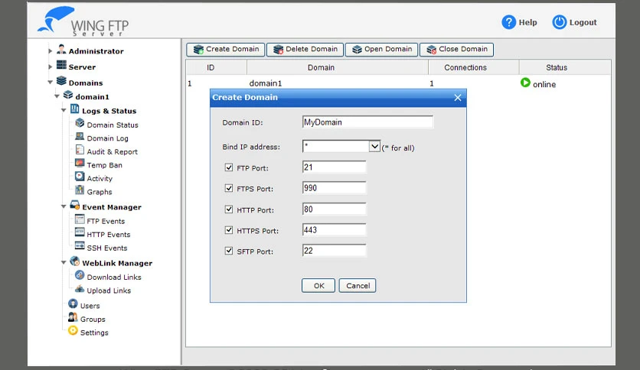Click the Wing FTP Server logo
This screenshot has height=370, width=640.
coord(83,21)
